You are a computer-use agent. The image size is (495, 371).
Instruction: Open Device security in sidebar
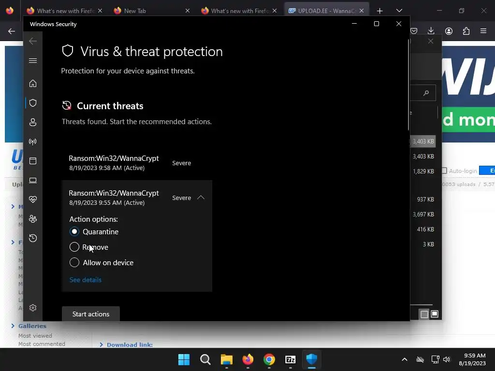[x=33, y=180]
